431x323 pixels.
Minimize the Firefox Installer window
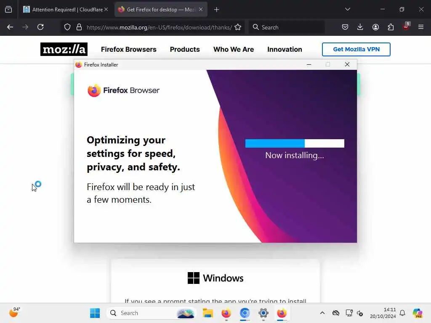point(309,64)
